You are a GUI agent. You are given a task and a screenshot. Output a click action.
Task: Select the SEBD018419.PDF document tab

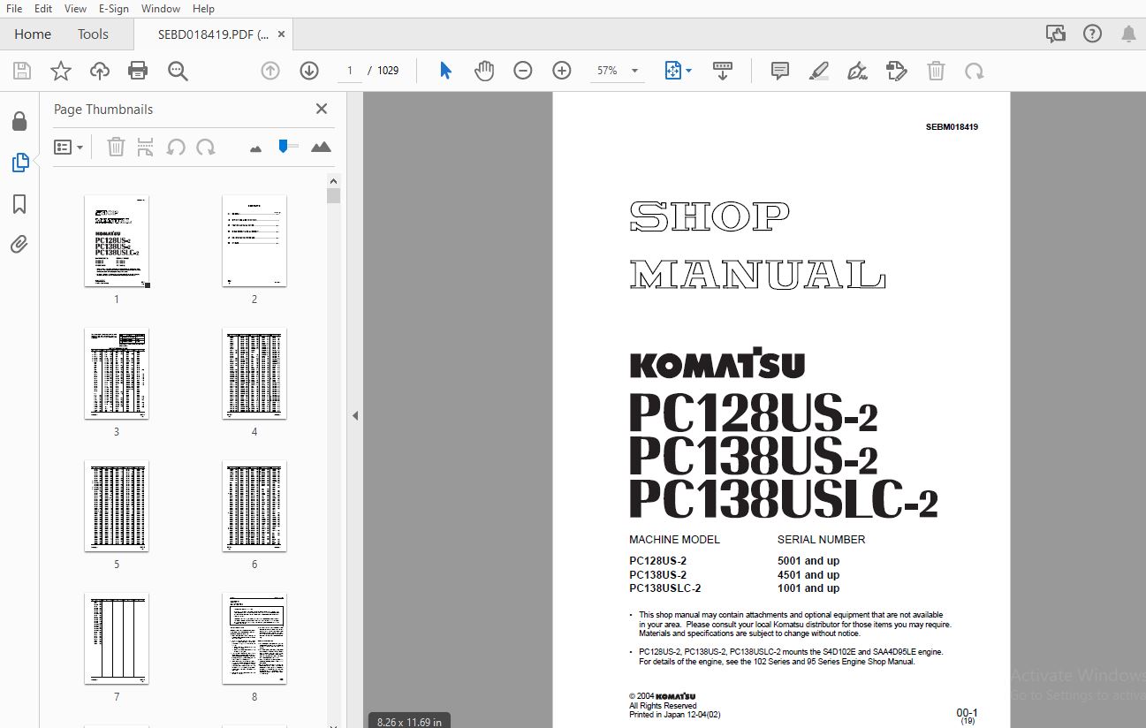pyautogui.click(x=214, y=34)
